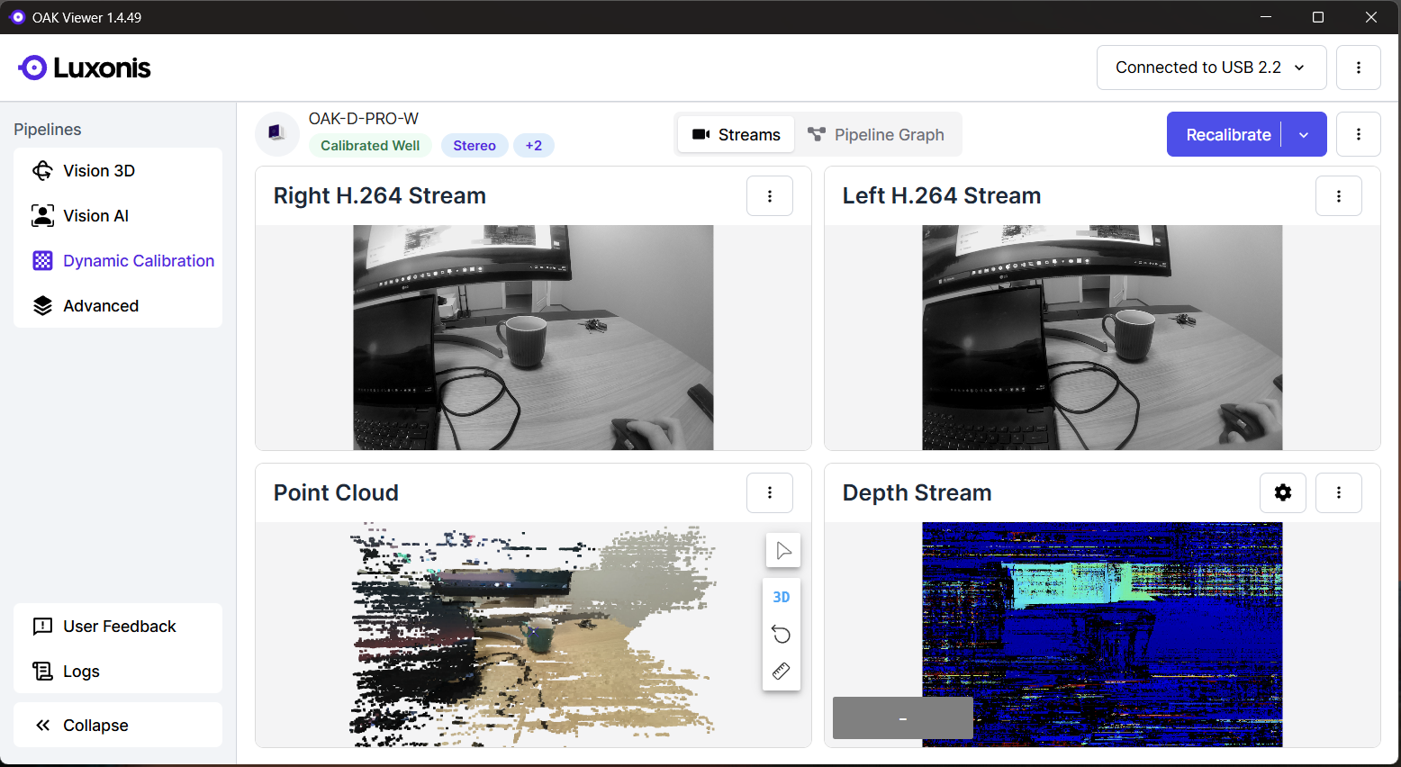Expand the Recalibrate dropdown arrow
Image resolution: width=1401 pixels, height=767 pixels.
pos(1304,135)
